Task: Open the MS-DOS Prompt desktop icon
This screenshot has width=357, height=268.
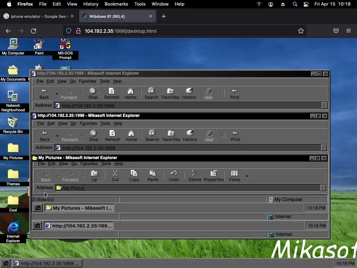Action: tap(65, 49)
